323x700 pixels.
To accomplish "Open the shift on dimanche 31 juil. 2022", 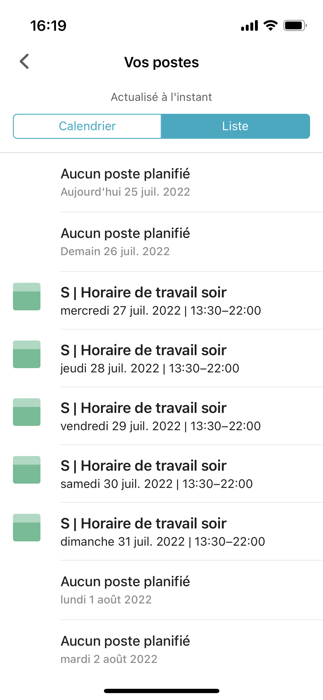I will pyautogui.click(x=161, y=532).
